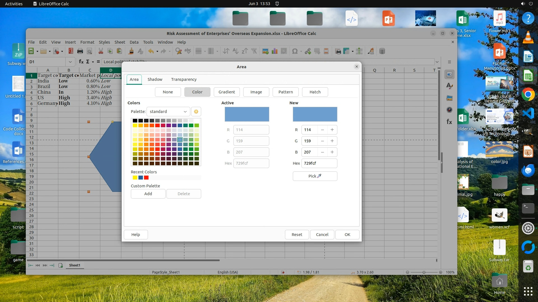Click the palette settings gear icon
This screenshot has width=538, height=302.
coord(196,112)
